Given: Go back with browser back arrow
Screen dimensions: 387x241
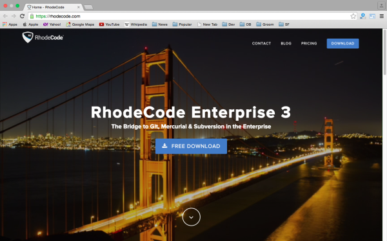Looking at the screenshot, I should pos(5,16).
